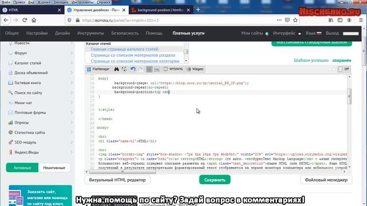367x206 pixels.
Task: Click the word-wrap toolbar icon
Action: pyautogui.click(x=157, y=69)
